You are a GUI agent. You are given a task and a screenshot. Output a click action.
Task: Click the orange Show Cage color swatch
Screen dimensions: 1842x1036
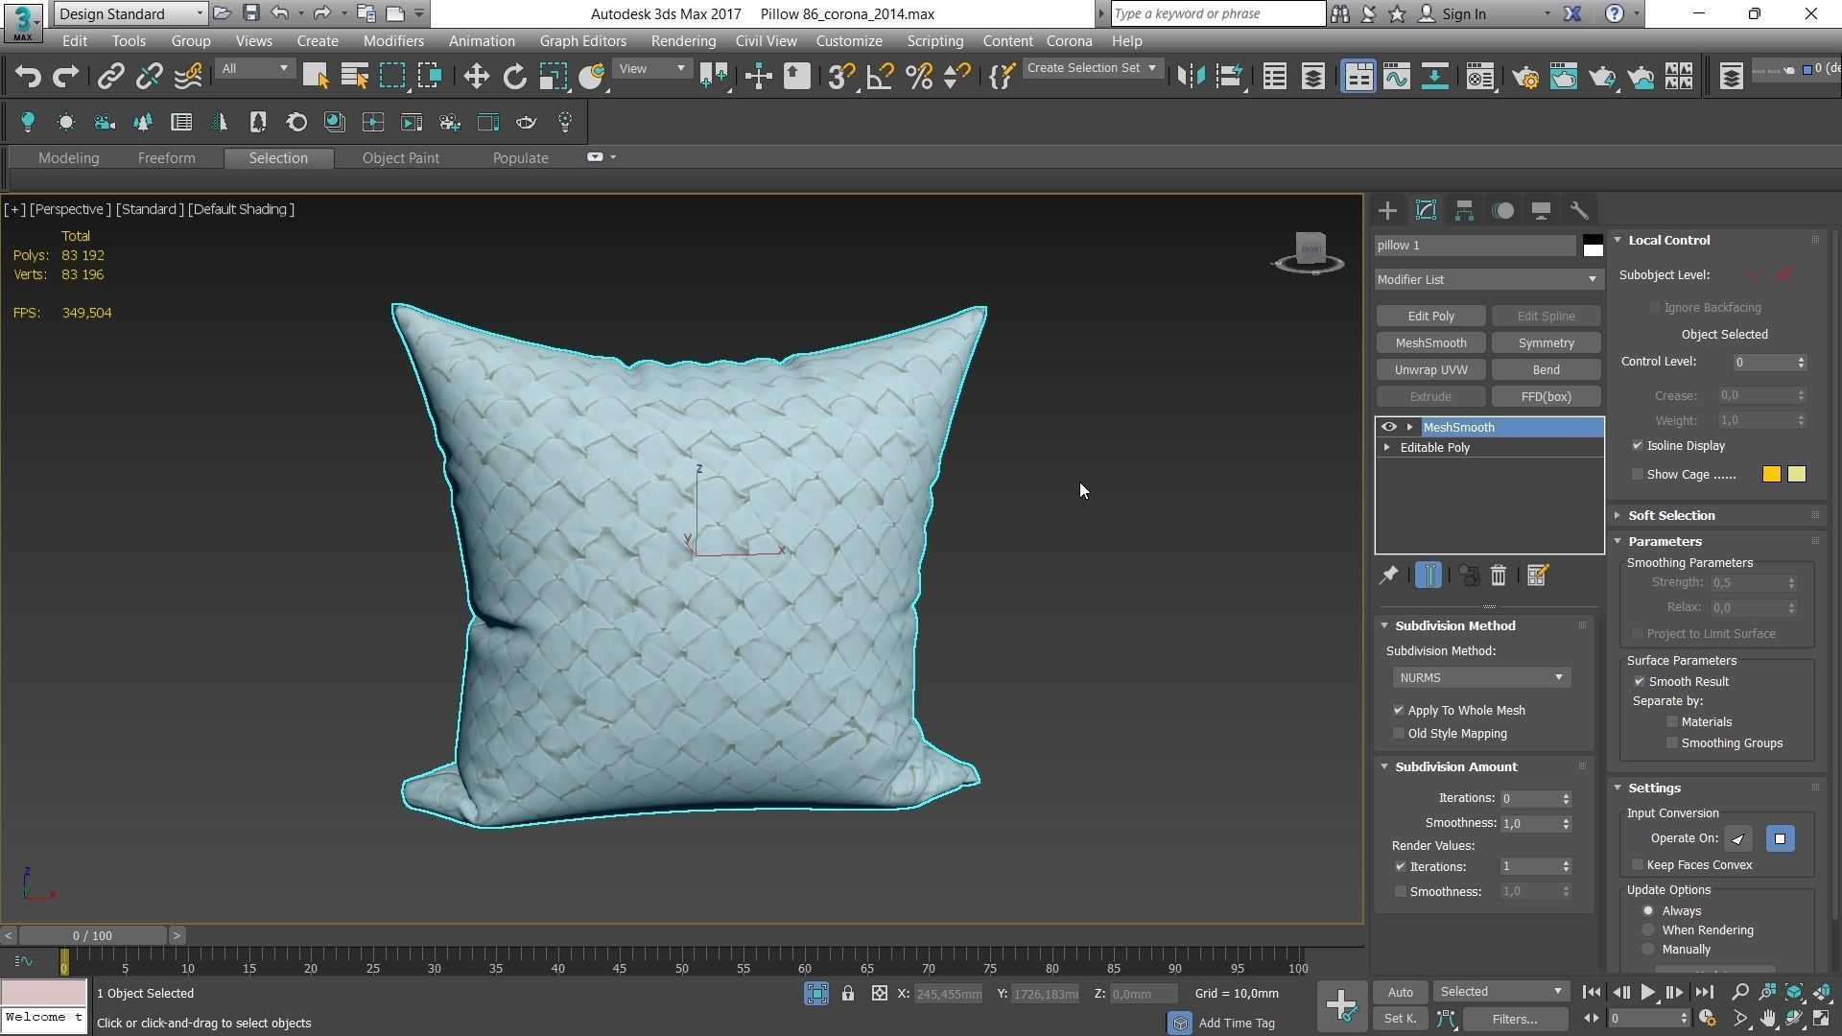click(x=1771, y=475)
